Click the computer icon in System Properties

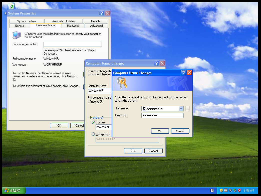click(17, 35)
